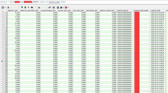Expand the red table icon dropdown
Screen dimensions: 168x93
tap(68, 7)
